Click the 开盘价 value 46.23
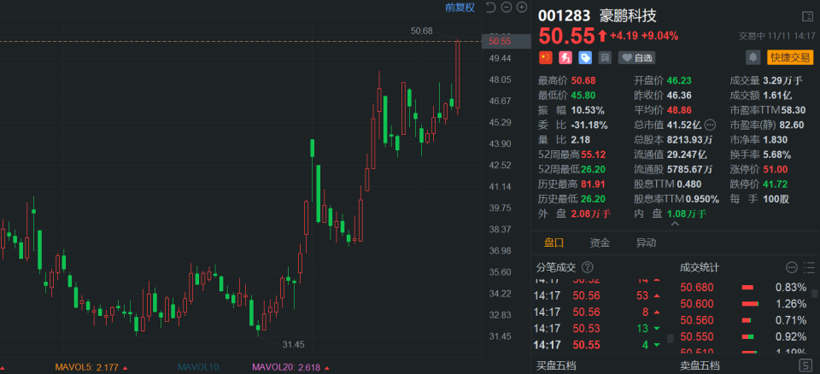The height and width of the screenshot is (374, 820). click(679, 80)
